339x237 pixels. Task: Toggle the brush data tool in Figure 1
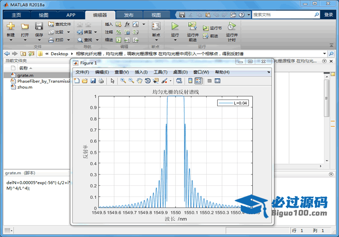pos(165,81)
